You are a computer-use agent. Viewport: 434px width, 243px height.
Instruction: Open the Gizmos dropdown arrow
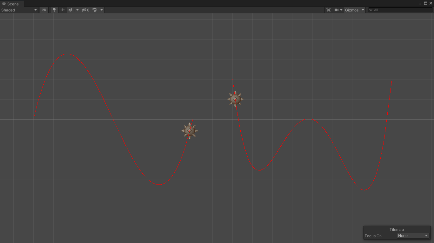tap(363, 10)
